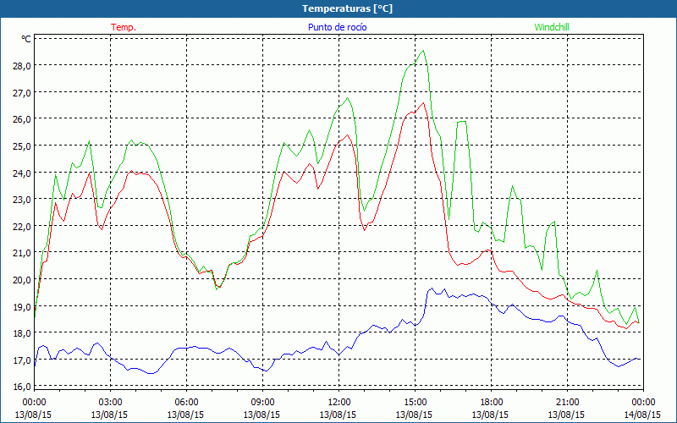Image resolution: width=677 pixels, height=423 pixels.
Task: Click the 18:00 time axis label
Action: [x=492, y=403]
